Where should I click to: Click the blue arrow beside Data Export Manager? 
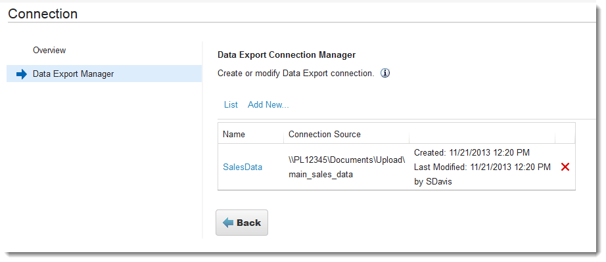tap(22, 74)
